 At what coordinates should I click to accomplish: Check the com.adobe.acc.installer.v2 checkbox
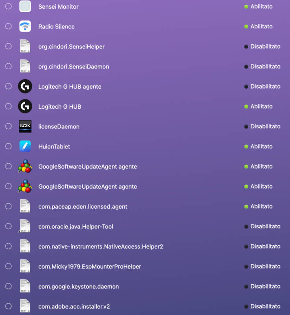pos(8,306)
